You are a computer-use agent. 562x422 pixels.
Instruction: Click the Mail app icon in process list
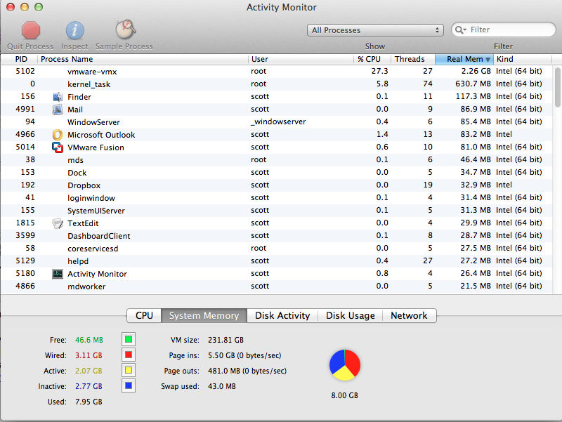tap(58, 110)
